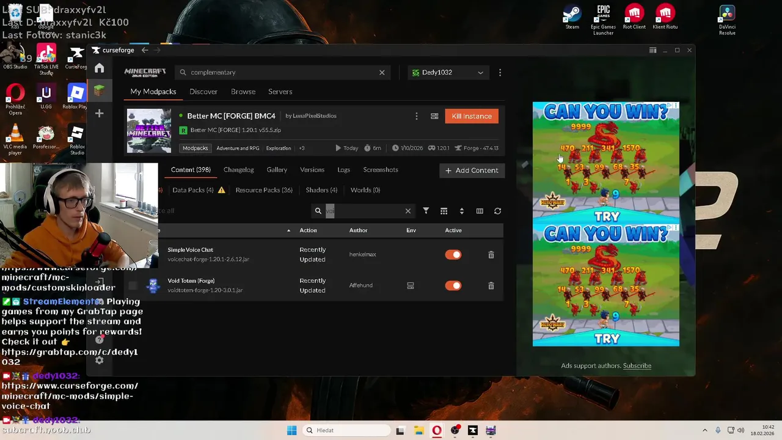Open the content filter funnel icon

point(426,211)
